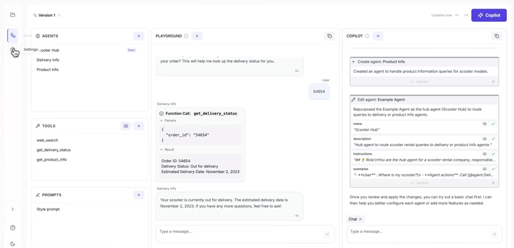Click the playground message input field
This screenshot has width=514, height=248.
pyautogui.click(x=238, y=232)
